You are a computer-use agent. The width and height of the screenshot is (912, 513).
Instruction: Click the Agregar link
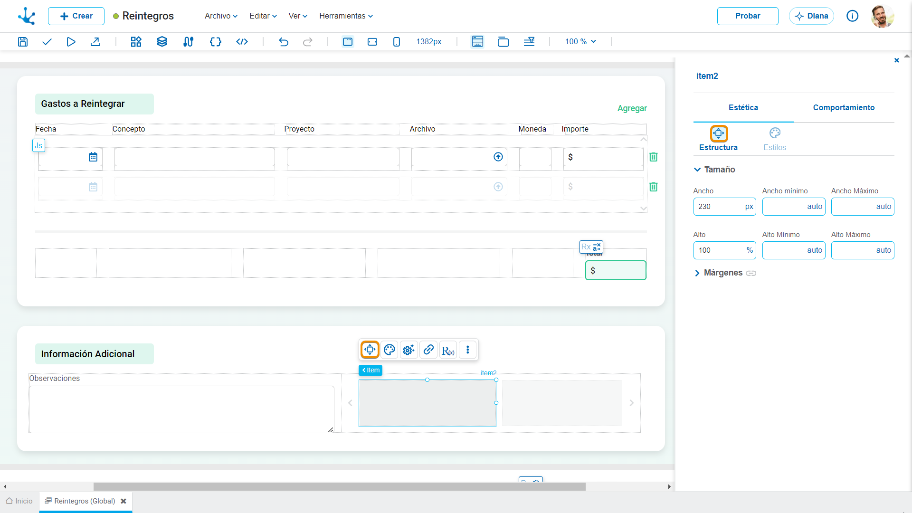coord(632,108)
